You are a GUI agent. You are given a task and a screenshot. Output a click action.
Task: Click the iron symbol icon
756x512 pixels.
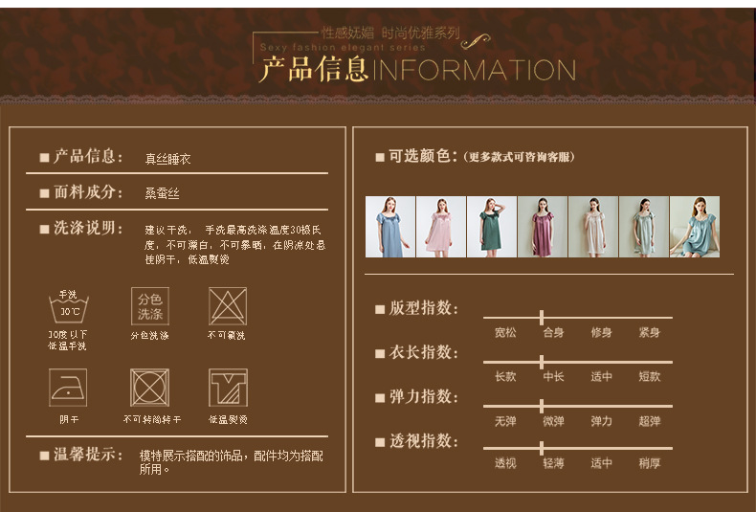[x=68, y=388]
